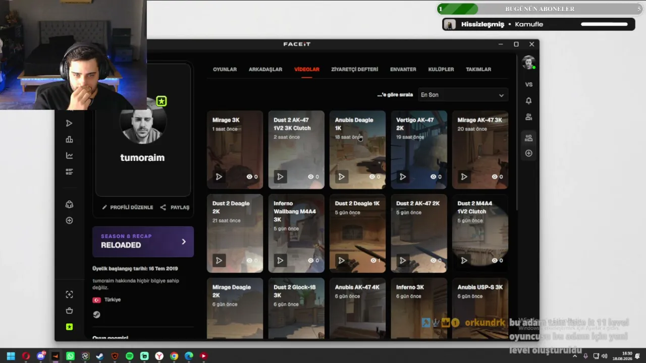Click the plus circle icon in right sidebar

tap(528, 153)
